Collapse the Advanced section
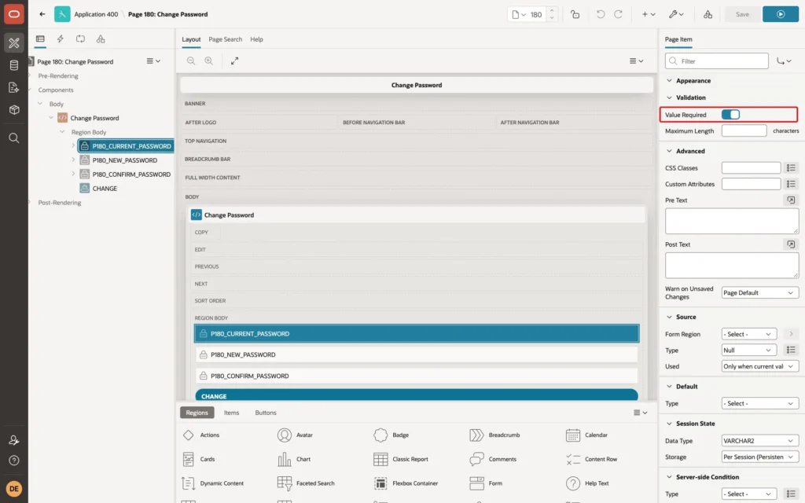This screenshot has height=503, width=805. [x=669, y=151]
